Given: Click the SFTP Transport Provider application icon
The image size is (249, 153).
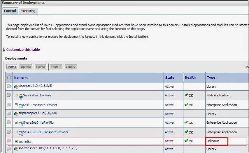Looking at the screenshot, I should (x=21, y=106).
